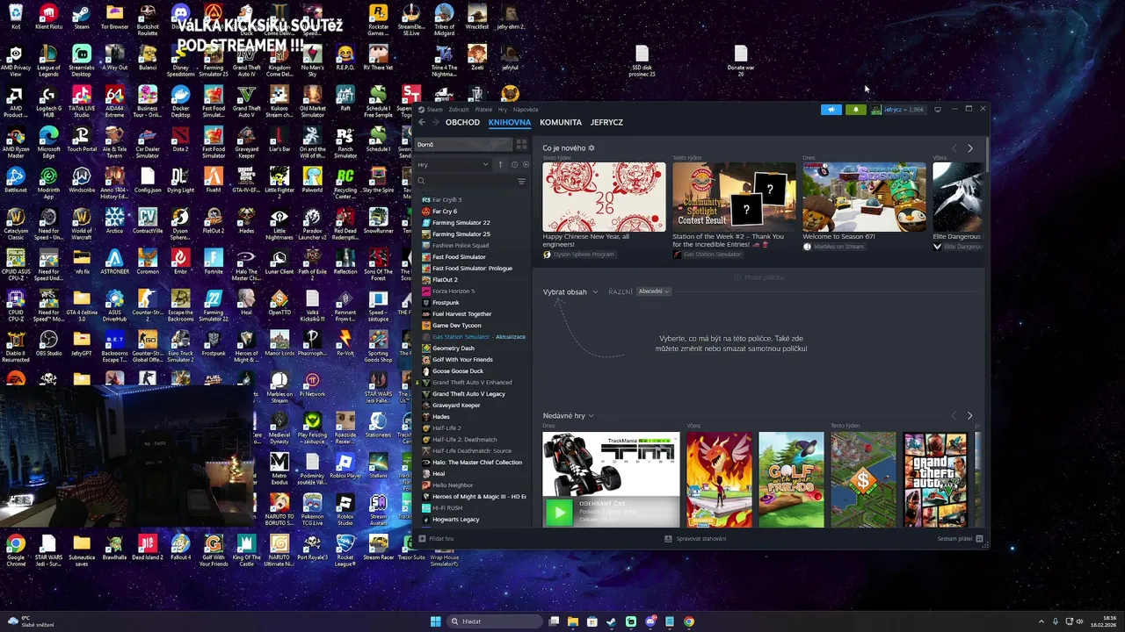
Task: Open Happy Chinese New Year news thumbnail
Action: coord(604,197)
